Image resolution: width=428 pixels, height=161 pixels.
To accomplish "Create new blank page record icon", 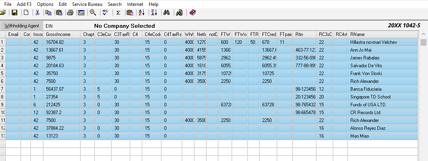I will pyautogui.click(x=26, y=13).
